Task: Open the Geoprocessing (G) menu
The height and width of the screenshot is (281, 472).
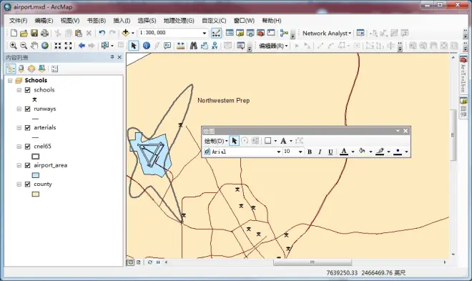Action: tap(179, 21)
